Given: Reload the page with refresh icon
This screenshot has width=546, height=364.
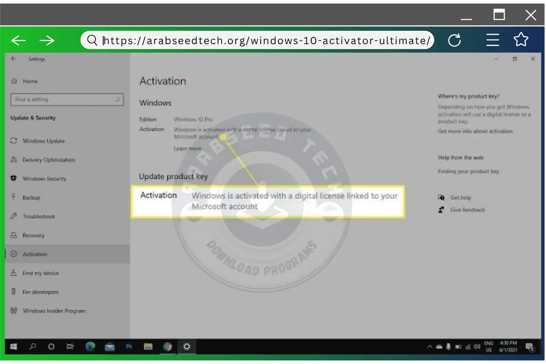Looking at the screenshot, I should pyautogui.click(x=455, y=40).
